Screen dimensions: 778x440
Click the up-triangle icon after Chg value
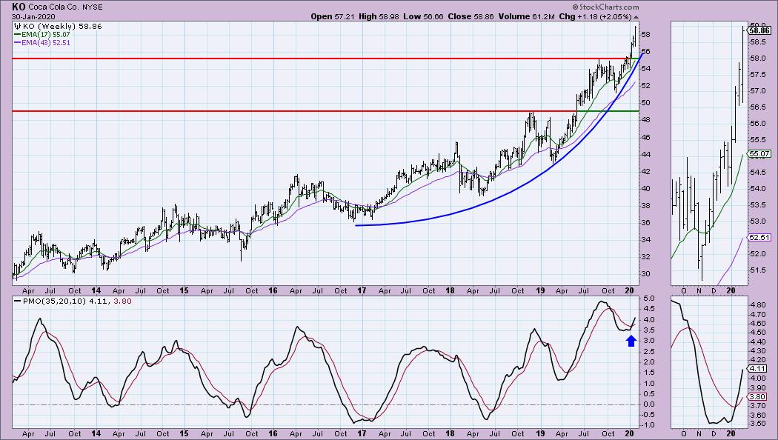coord(636,17)
